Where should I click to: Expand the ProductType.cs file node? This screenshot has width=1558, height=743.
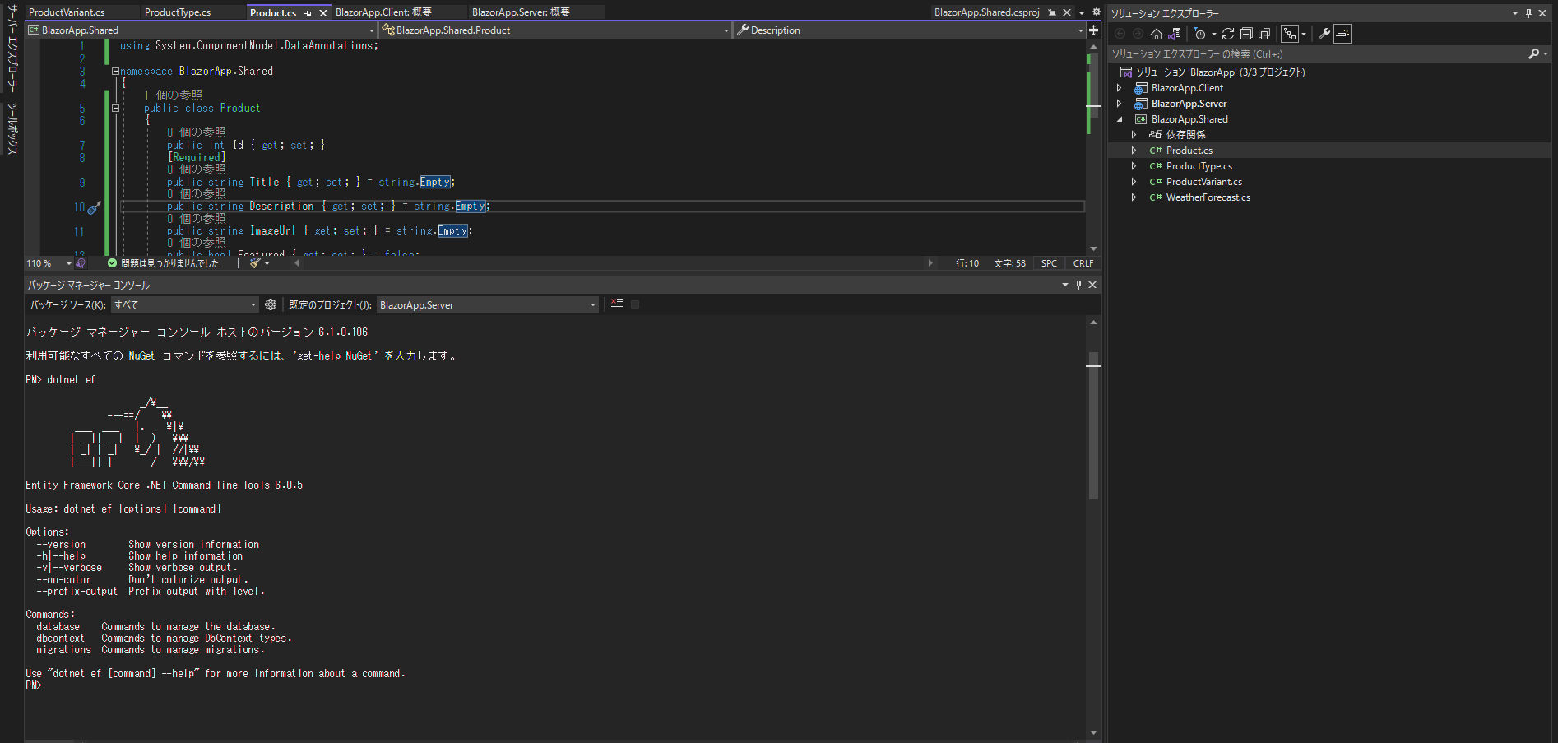click(x=1134, y=166)
